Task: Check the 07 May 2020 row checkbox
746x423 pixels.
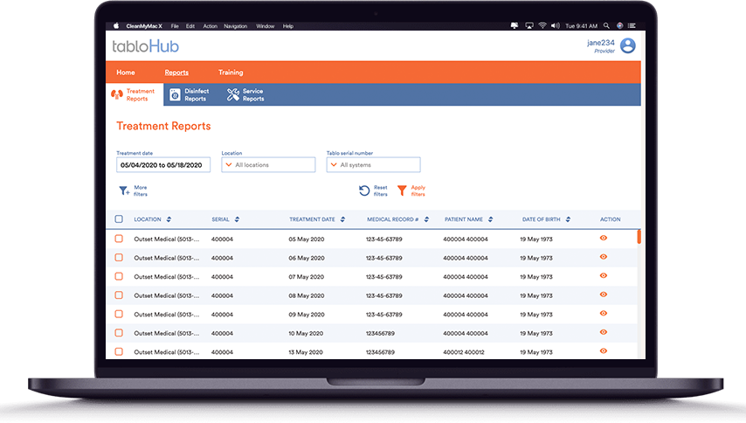Action: coord(119,276)
